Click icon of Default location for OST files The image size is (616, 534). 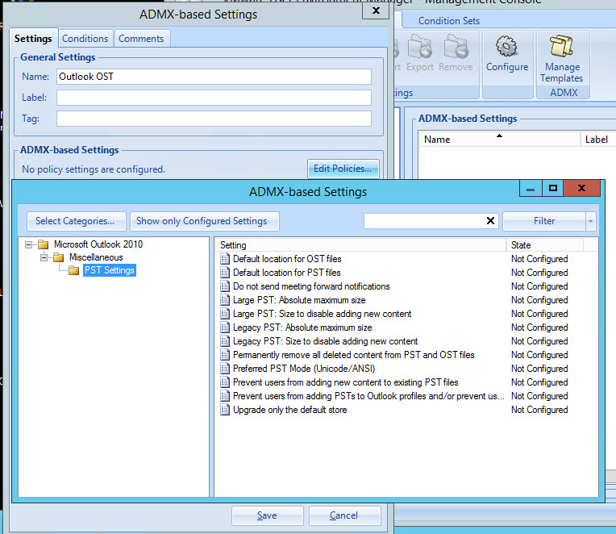point(225,259)
